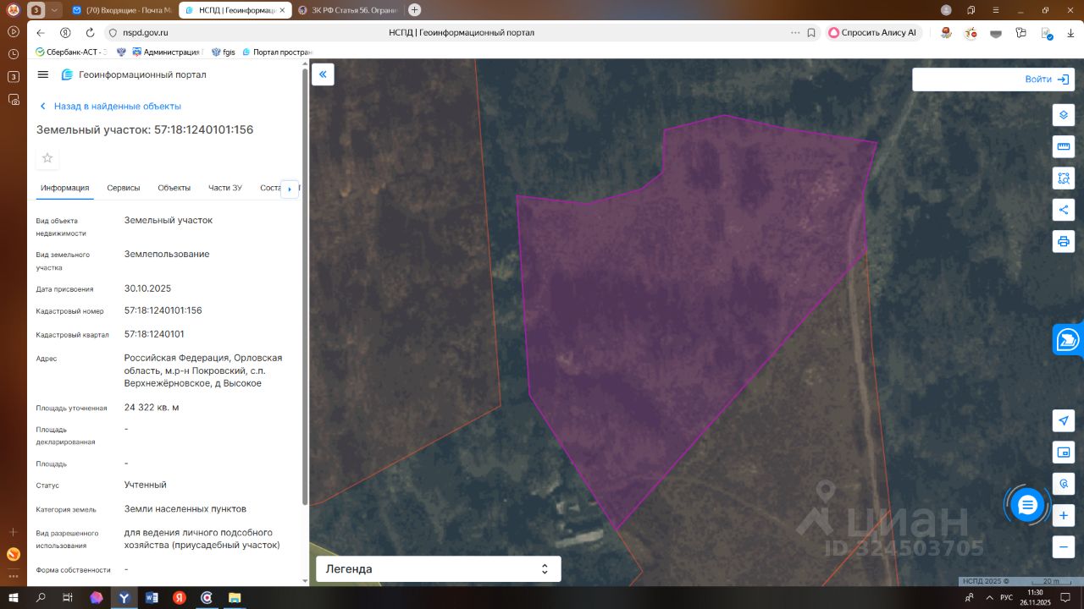Select the Землепользование value
This screenshot has width=1084, height=609.
[167, 254]
